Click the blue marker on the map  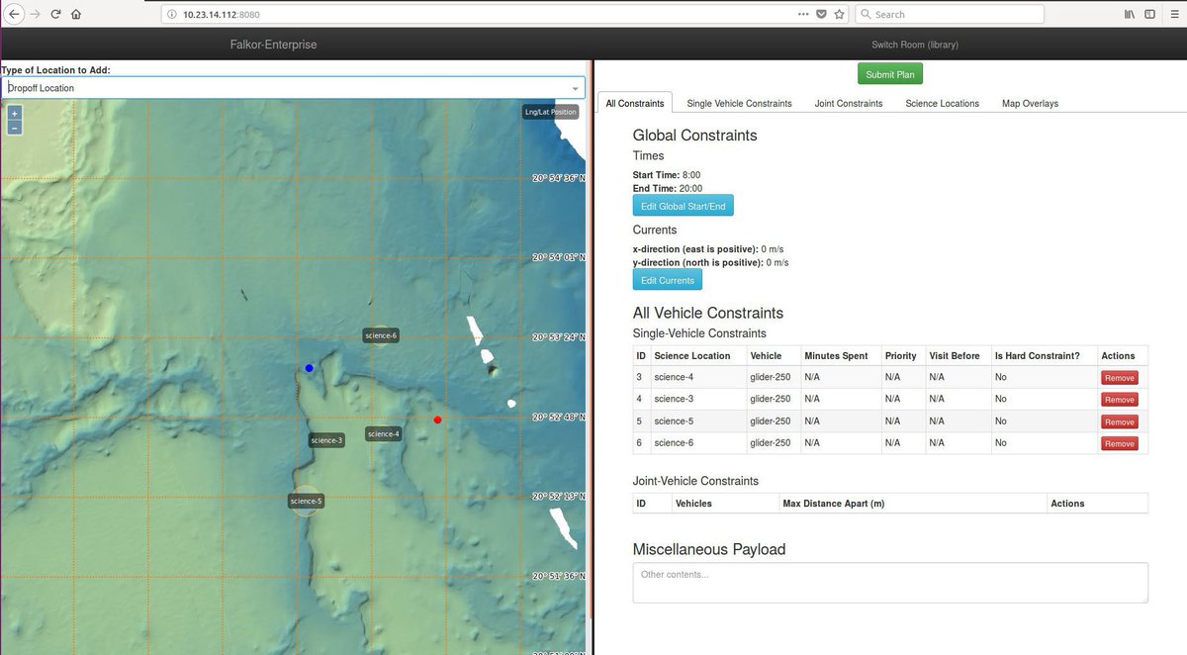pyautogui.click(x=310, y=368)
